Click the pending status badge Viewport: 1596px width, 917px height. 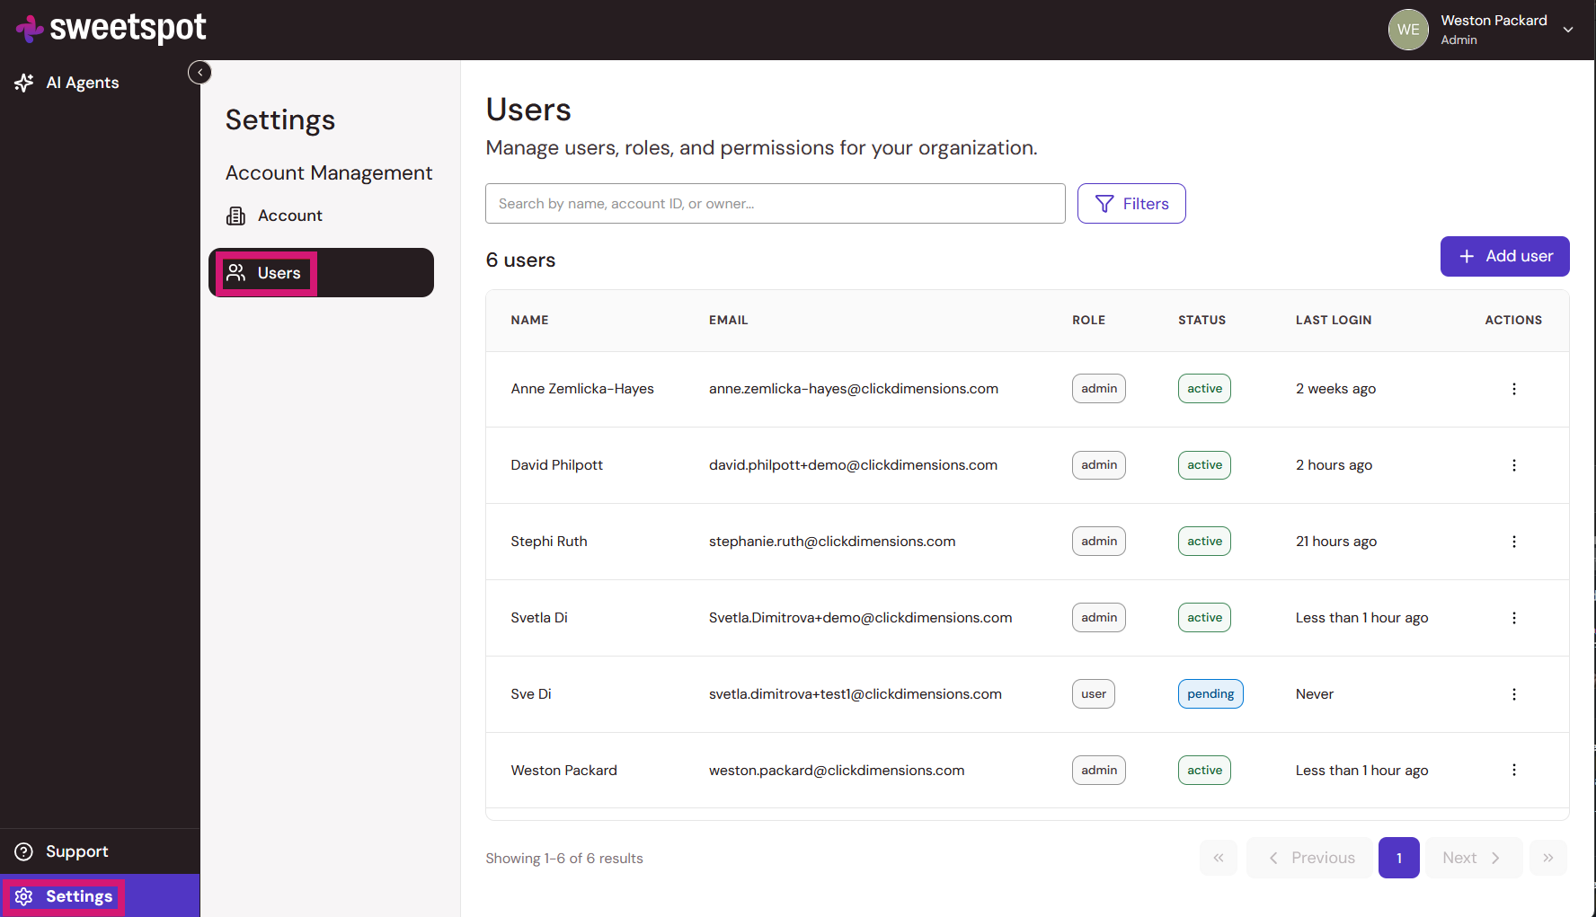[x=1210, y=694]
